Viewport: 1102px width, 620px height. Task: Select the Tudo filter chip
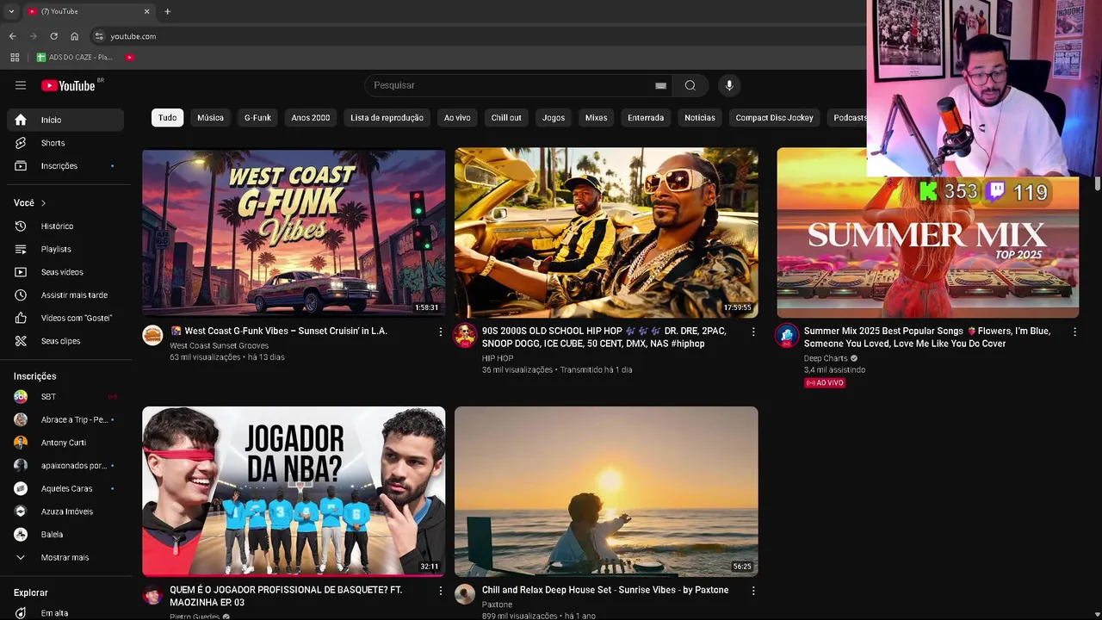point(167,118)
